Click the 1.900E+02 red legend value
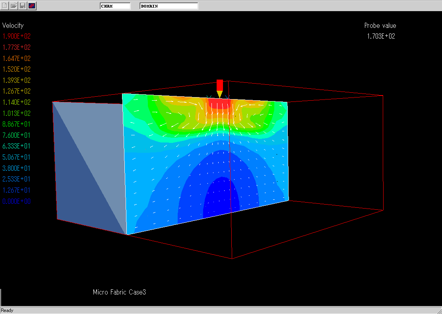The image size is (442, 314). click(x=17, y=36)
